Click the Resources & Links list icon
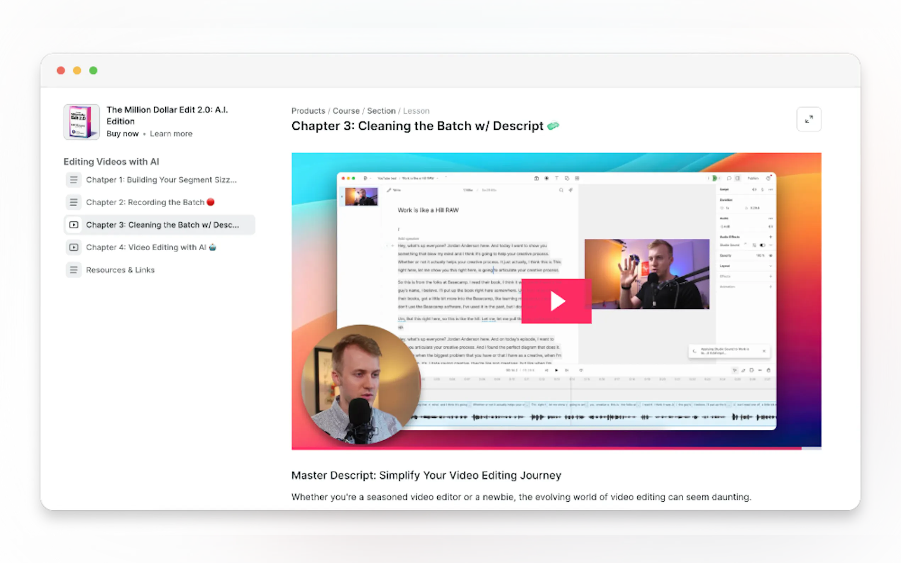Image resolution: width=901 pixels, height=563 pixels. [x=74, y=269]
